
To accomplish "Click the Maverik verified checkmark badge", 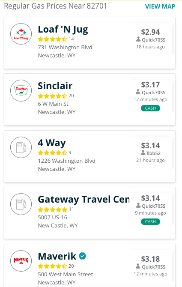I will click(83, 256).
